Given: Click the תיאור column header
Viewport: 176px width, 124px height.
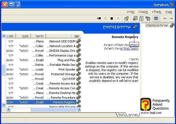Looking at the screenshot, I should (38, 36).
